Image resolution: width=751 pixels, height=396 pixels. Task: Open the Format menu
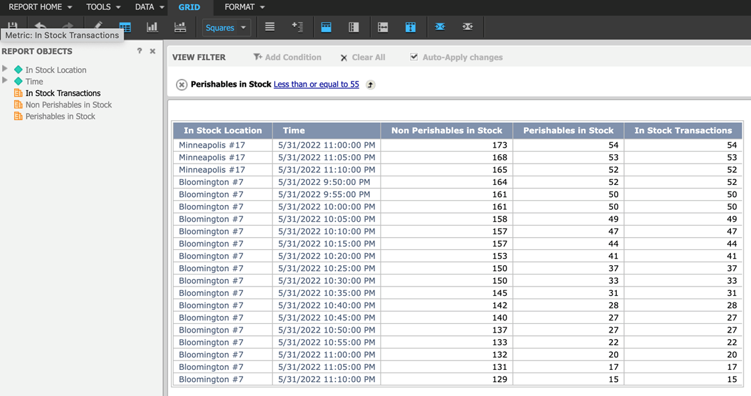pos(244,7)
